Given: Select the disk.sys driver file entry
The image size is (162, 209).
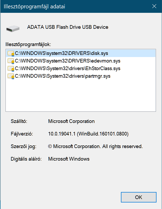Looking at the screenshot, I should [81, 53].
